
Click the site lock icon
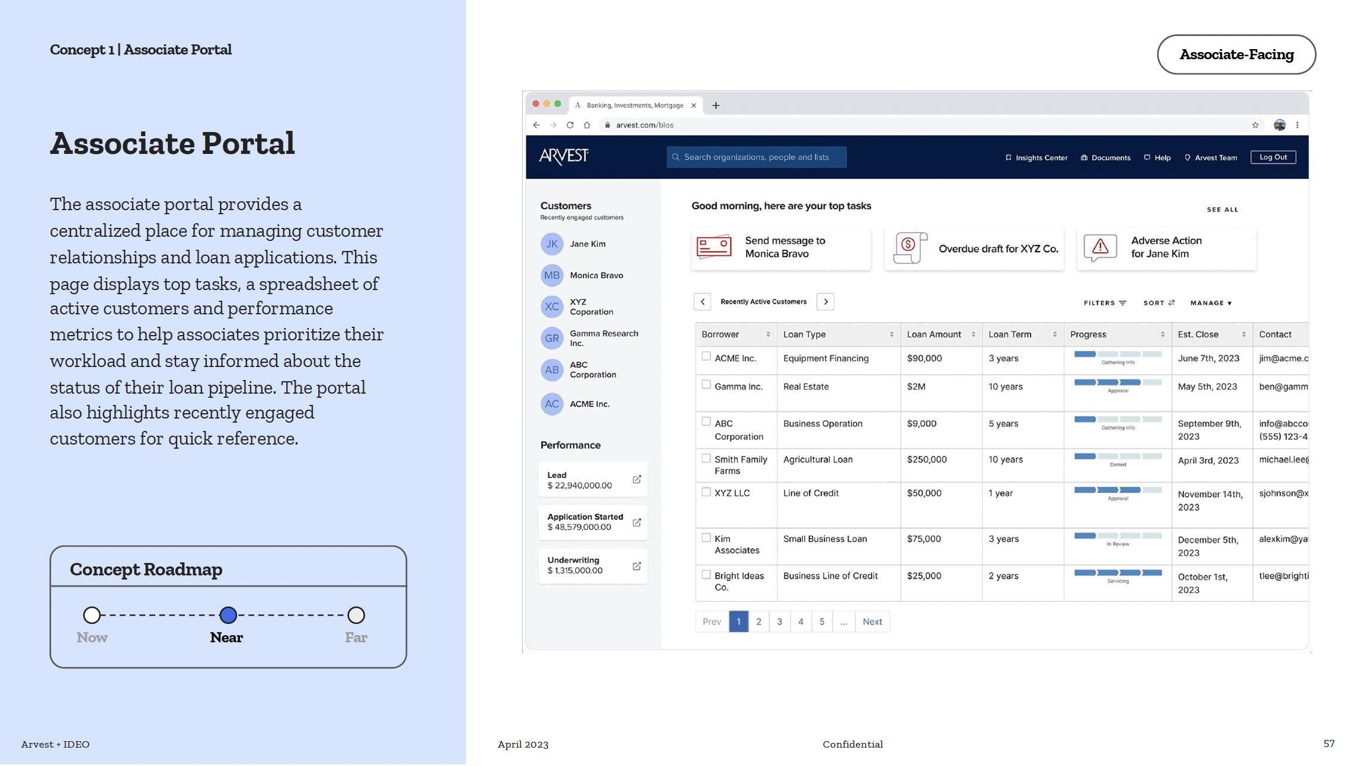[607, 125]
